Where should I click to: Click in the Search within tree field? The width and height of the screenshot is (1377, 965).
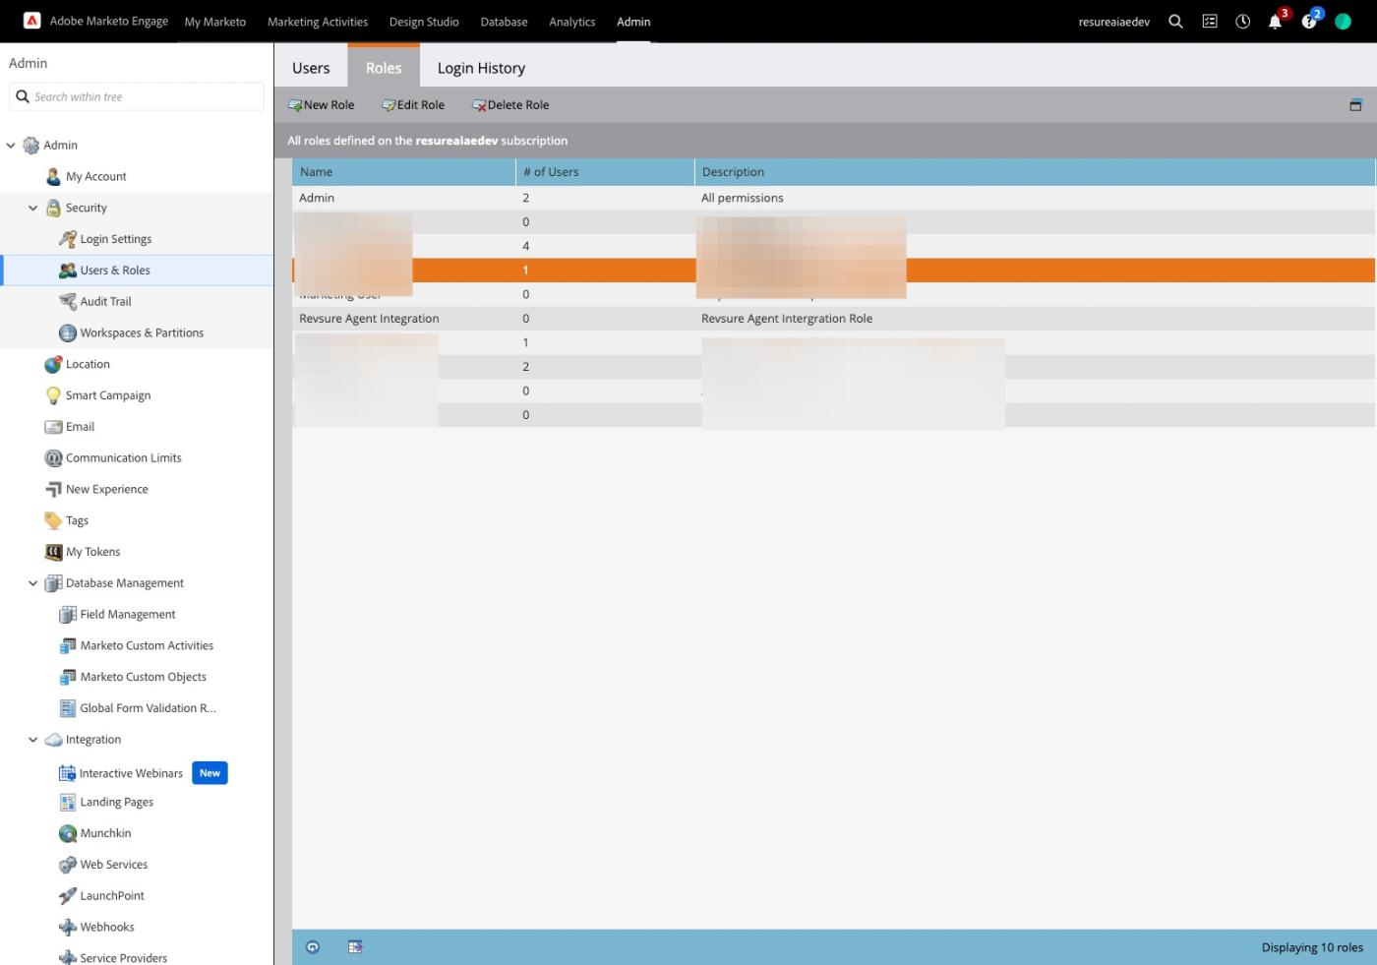(137, 96)
